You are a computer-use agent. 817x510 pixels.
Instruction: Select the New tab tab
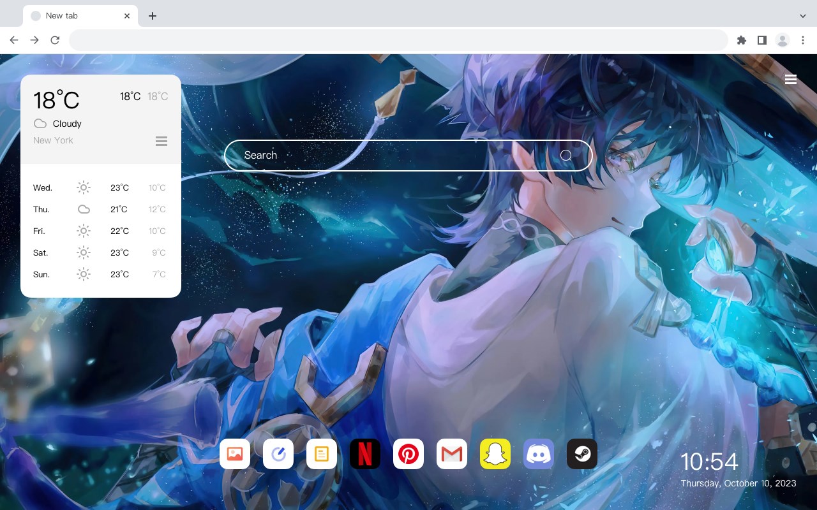click(x=80, y=16)
